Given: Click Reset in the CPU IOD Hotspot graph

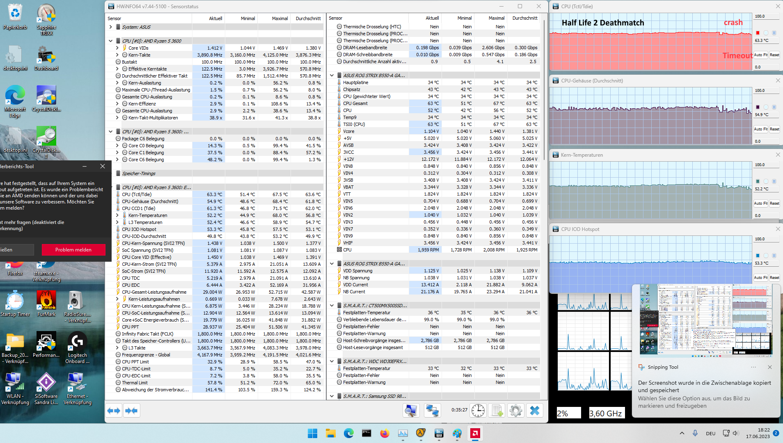Looking at the screenshot, I should point(774,278).
